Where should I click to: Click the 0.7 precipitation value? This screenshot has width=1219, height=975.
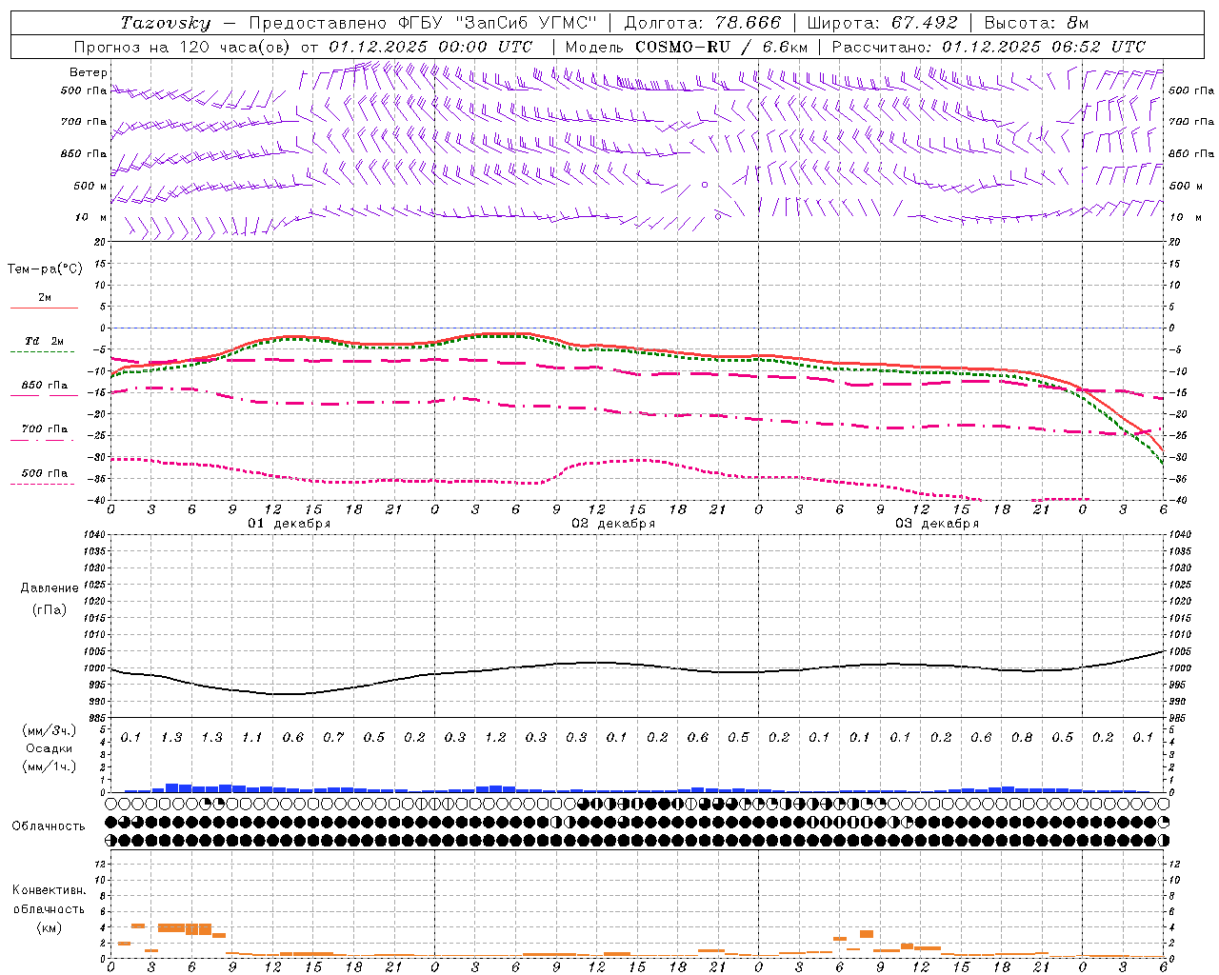coord(333,738)
